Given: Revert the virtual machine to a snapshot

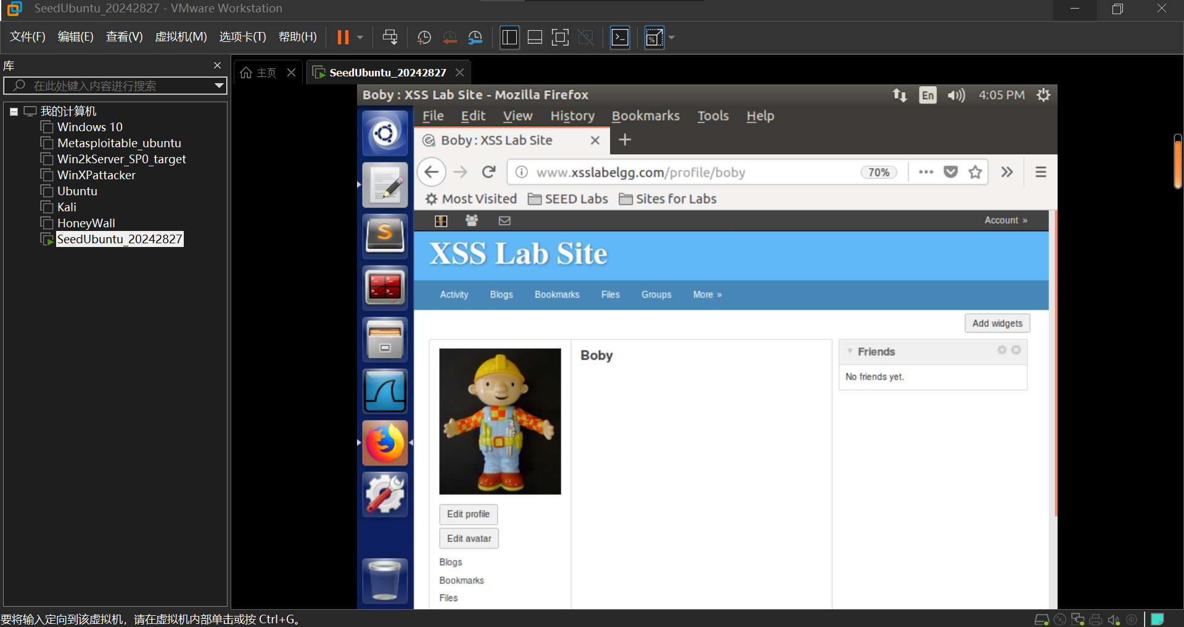Looking at the screenshot, I should (450, 38).
